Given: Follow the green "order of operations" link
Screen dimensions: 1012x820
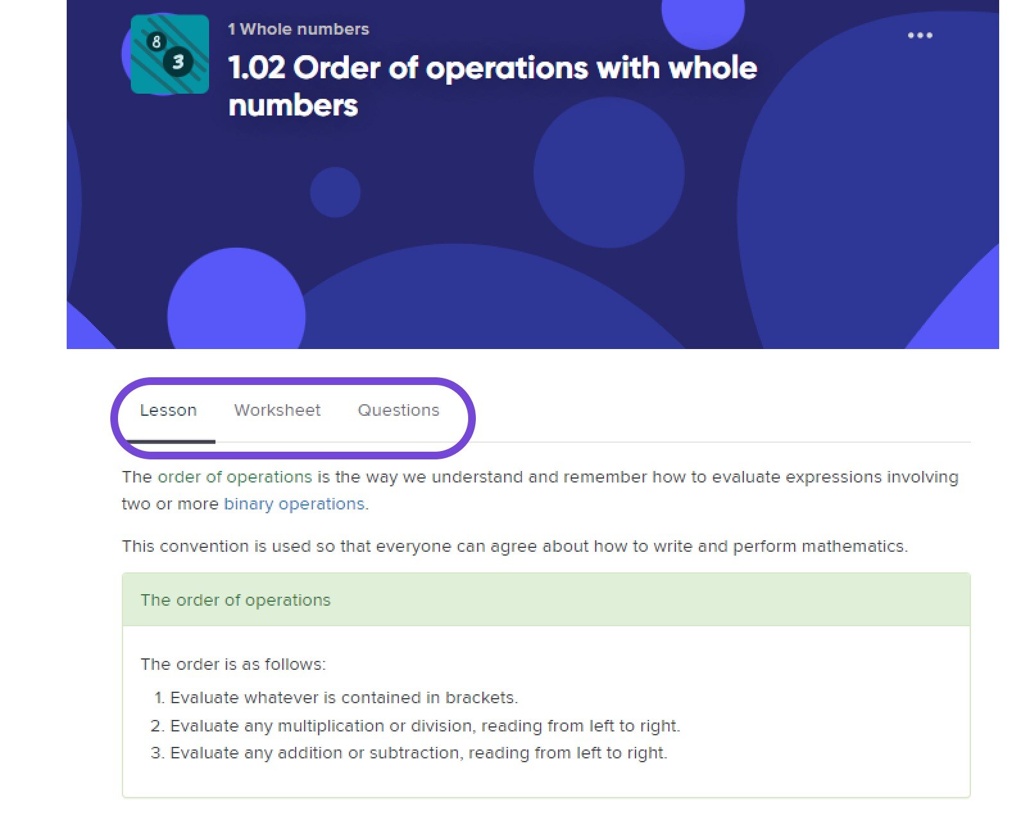Looking at the screenshot, I should pyautogui.click(x=235, y=477).
